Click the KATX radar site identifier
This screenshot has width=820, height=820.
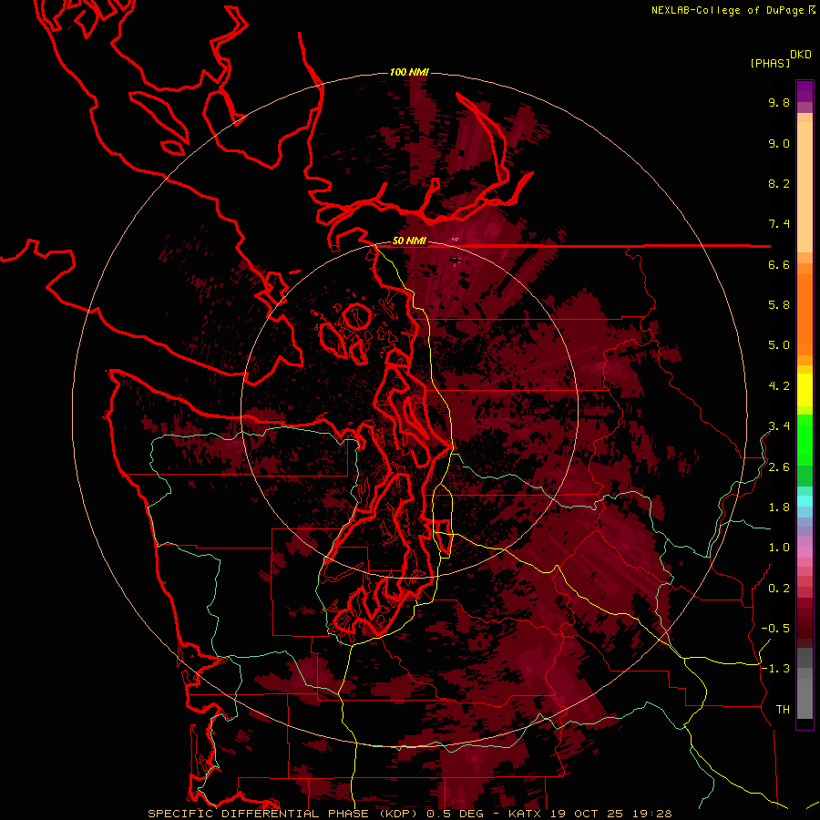526,814
